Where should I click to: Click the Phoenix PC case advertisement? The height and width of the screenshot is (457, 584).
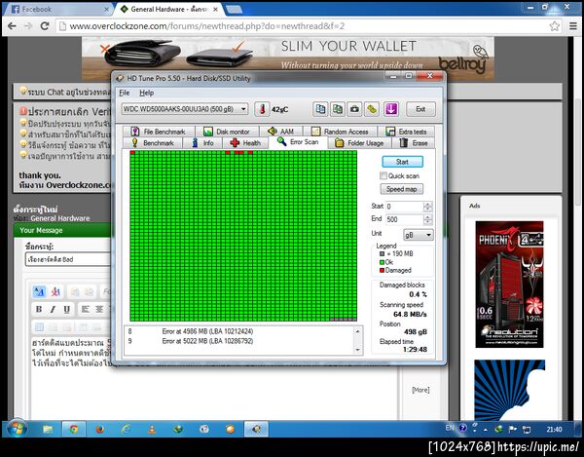509,285
